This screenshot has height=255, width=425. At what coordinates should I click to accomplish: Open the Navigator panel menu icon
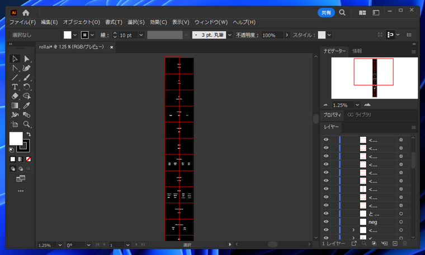[x=413, y=52]
